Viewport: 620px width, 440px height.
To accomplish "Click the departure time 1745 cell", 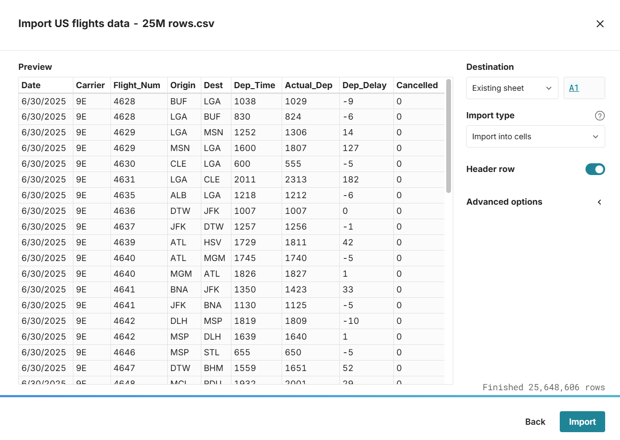I will coord(257,258).
